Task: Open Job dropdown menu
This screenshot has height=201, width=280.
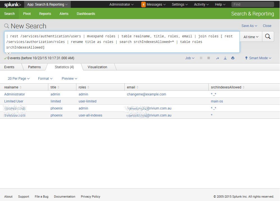Action: point(190,58)
